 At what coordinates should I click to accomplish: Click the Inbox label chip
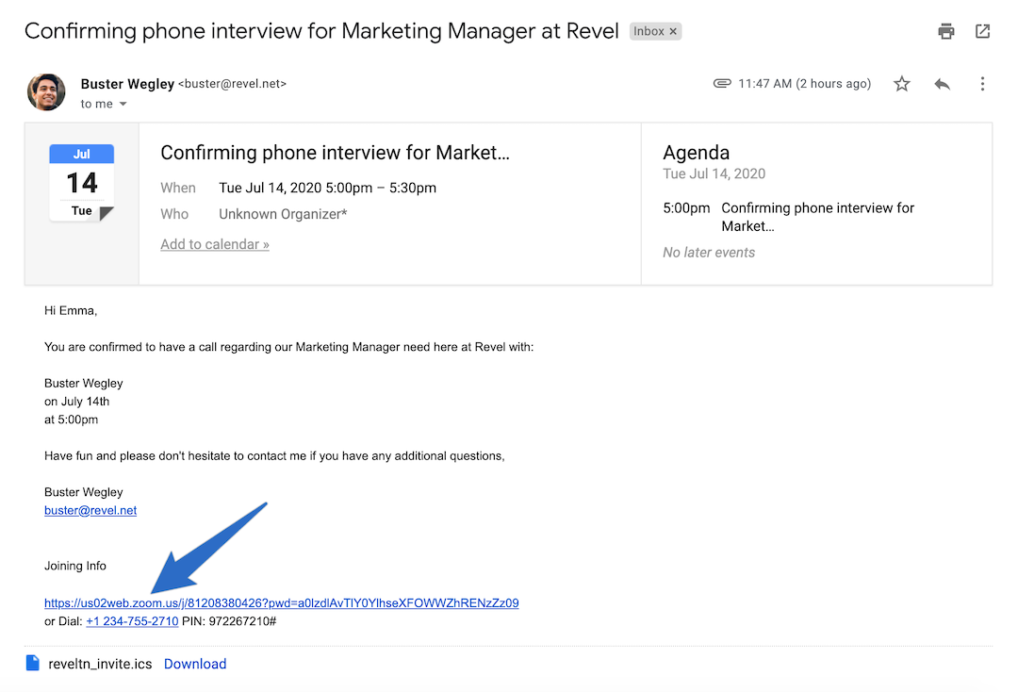click(655, 31)
